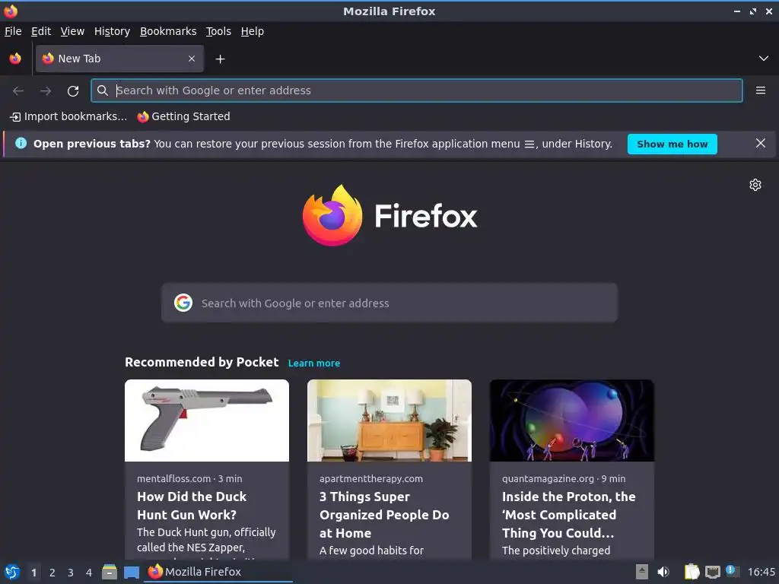Open the Duck Hunt gun thumbnail image

(207, 421)
